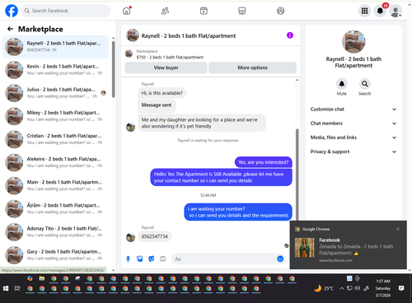This screenshot has height=303, width=412.
Task: Expand the Privacy & support section
Action: pos(353,151)
